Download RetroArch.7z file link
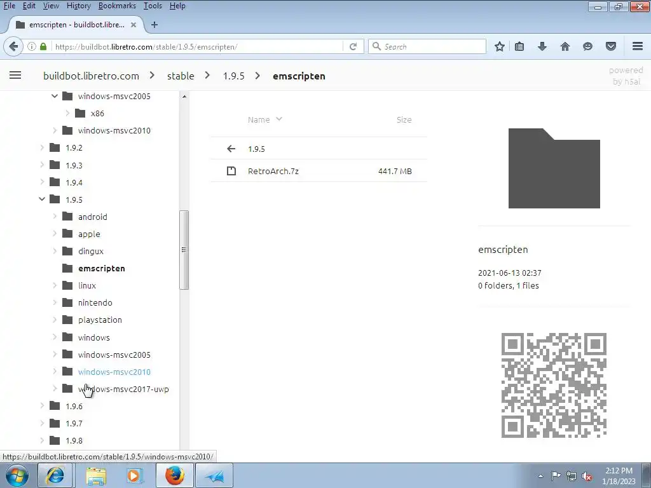The image size is (651, 488). coord(273,171)
